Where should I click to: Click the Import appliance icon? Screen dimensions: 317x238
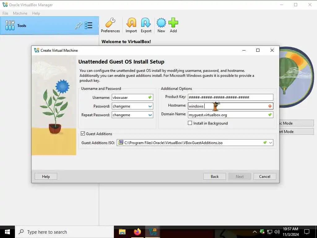click(131, 25)
